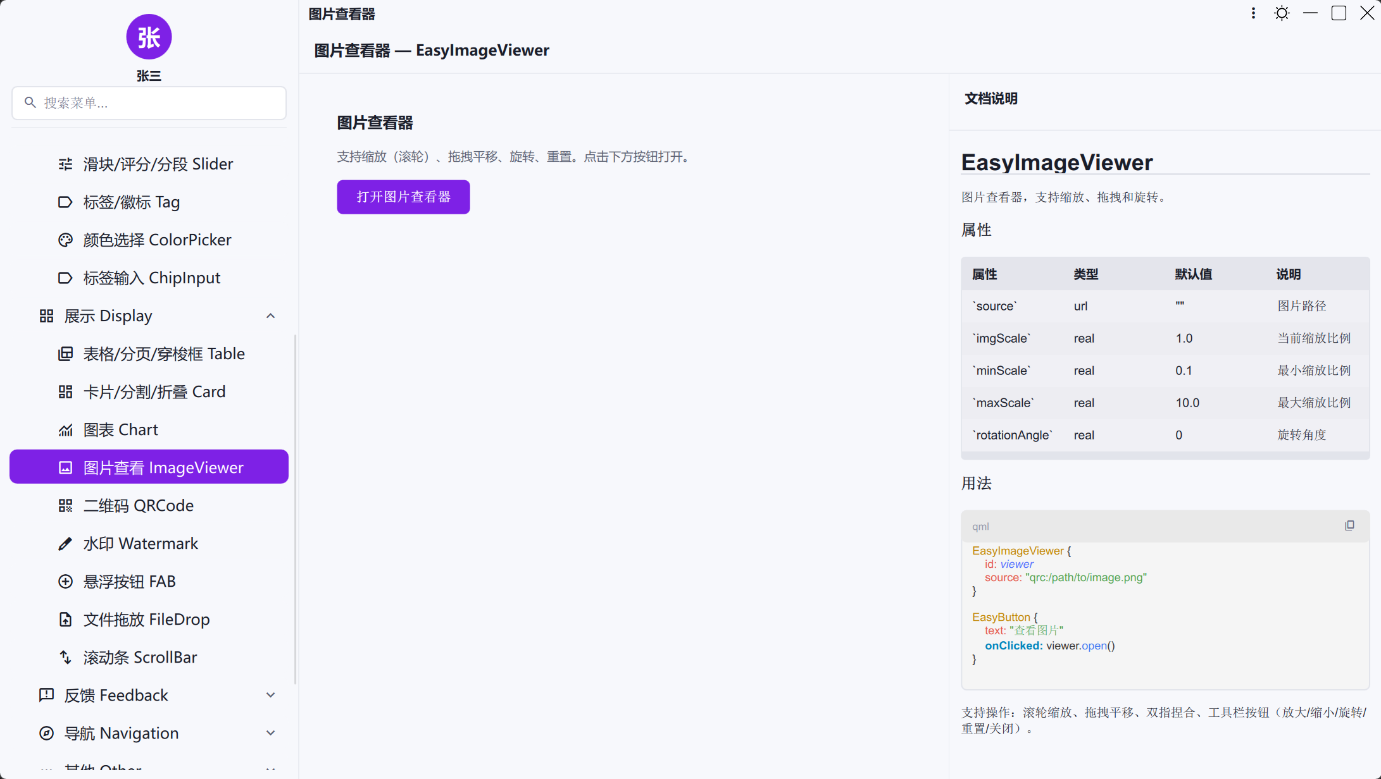Click the Table icon in sidebar

(65, 354)
